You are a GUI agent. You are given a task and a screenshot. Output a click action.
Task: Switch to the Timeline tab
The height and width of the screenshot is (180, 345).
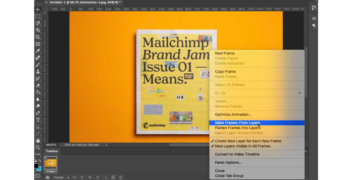coord(52,151)
